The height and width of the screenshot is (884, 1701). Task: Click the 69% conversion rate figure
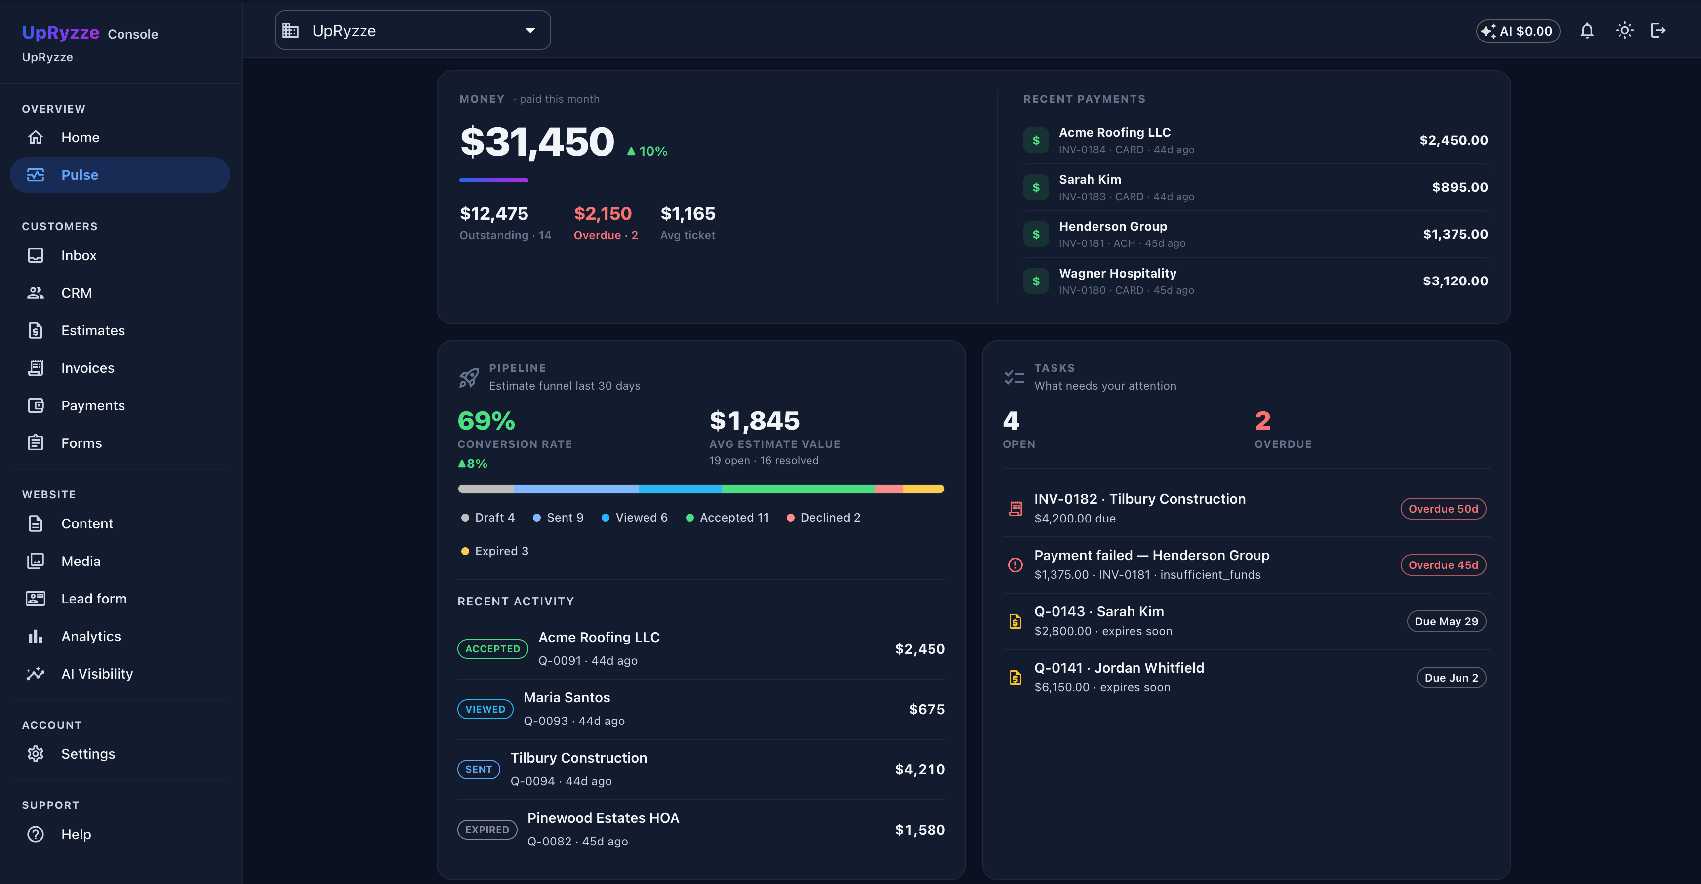486,421
